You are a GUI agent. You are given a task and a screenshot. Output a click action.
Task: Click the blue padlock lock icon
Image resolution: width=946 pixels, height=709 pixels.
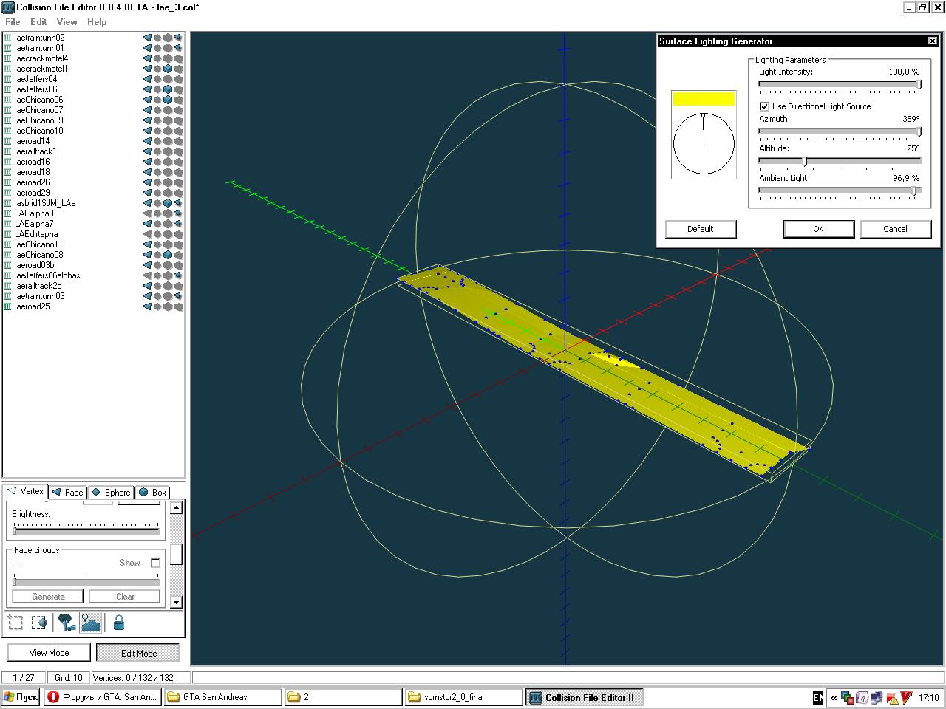tap(118, 623)
